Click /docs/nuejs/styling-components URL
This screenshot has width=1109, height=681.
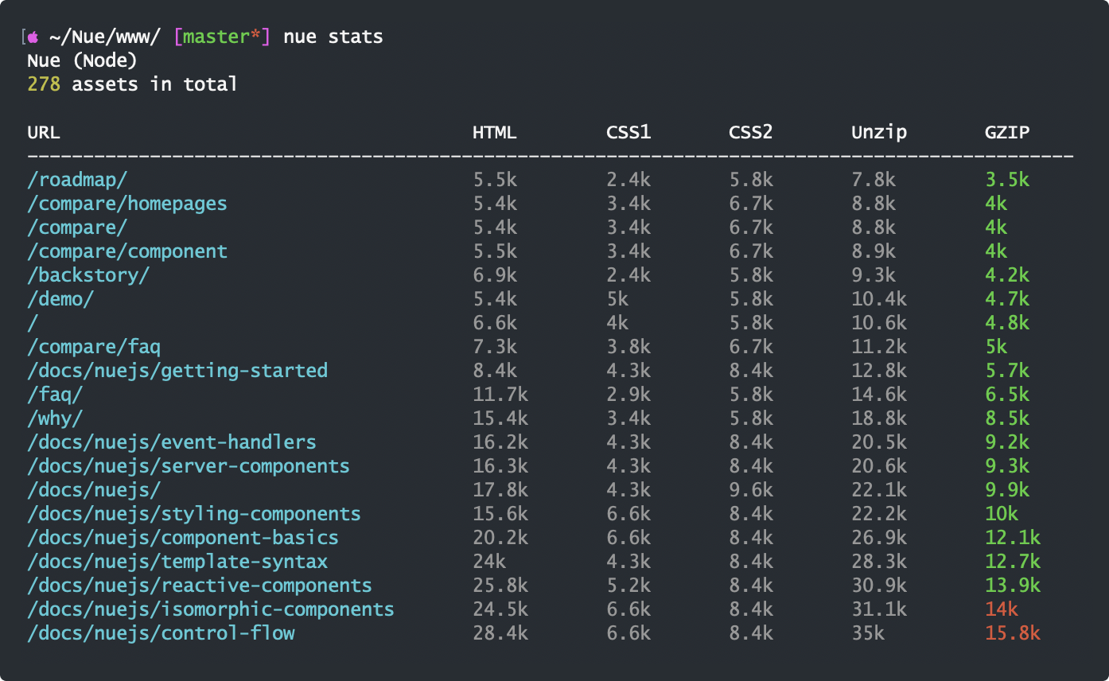(x=194, y=514)
